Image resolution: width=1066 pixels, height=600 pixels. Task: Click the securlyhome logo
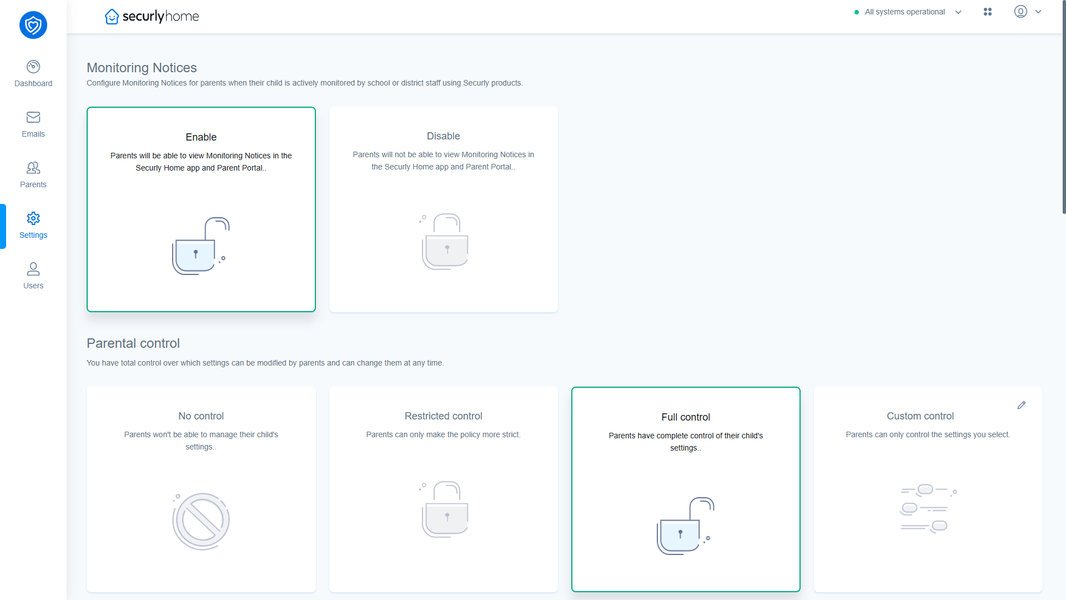click(152, 16)
